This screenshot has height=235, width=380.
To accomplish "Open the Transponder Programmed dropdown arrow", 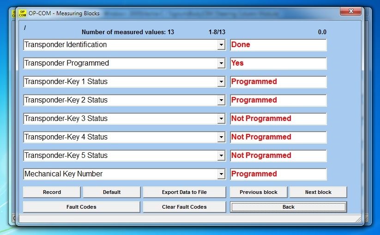I will 221,63.
